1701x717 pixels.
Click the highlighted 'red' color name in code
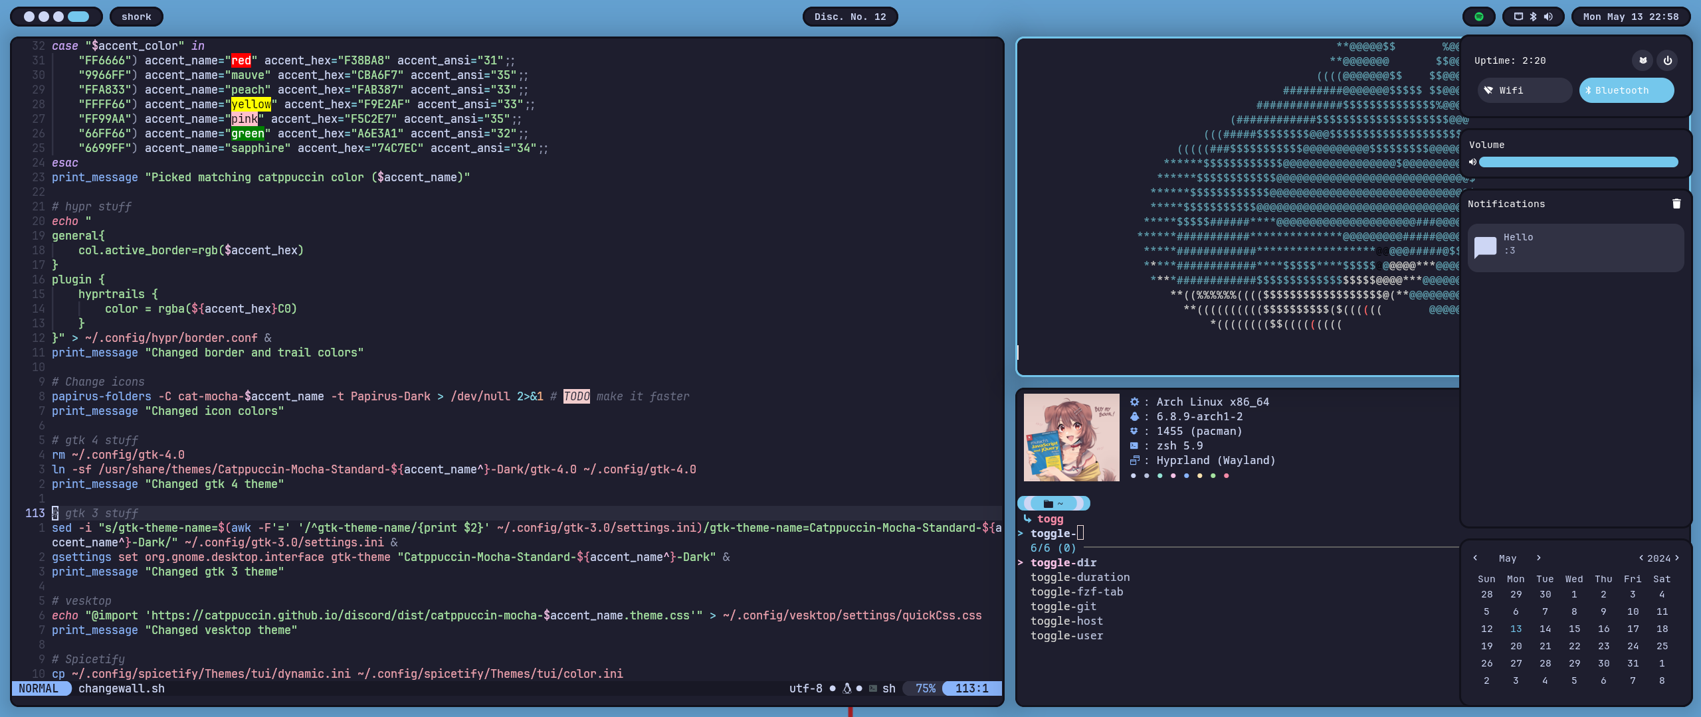point(241,60)
